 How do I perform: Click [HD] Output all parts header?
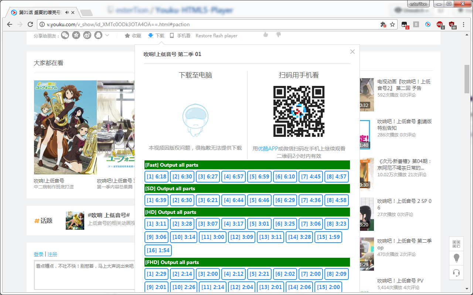pyautogui.click(x=247, y=212)
